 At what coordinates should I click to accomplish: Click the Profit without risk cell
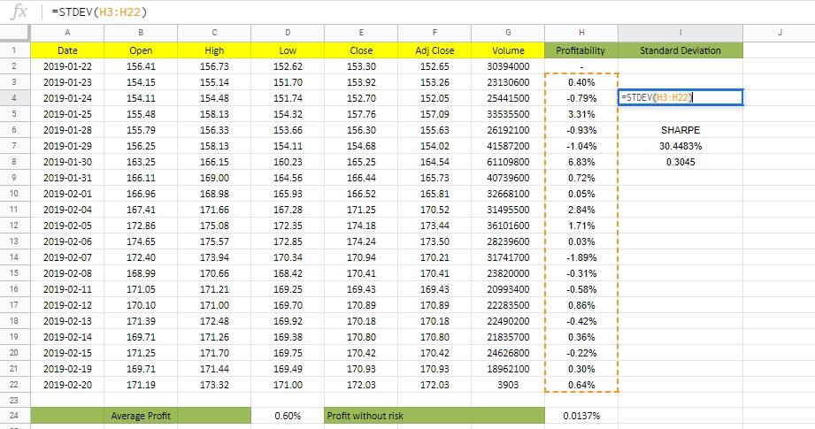pos(434,416)
